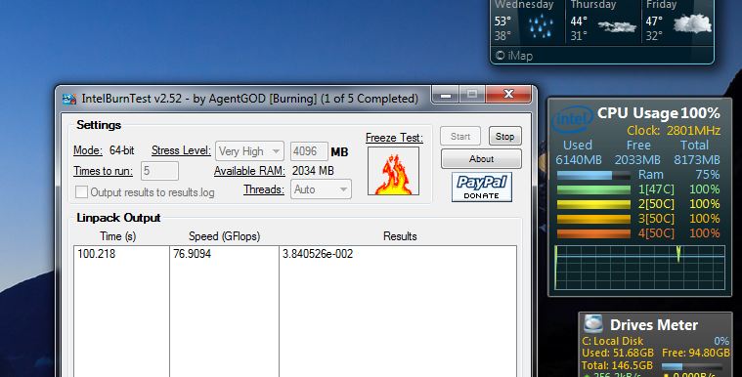Click core 4 orange usage bar
The height and width of the screenshot is (377, 742).
tap(593, 233)
